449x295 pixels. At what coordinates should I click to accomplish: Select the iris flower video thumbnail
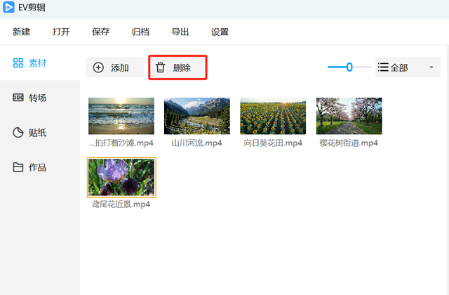coord(121,177)
